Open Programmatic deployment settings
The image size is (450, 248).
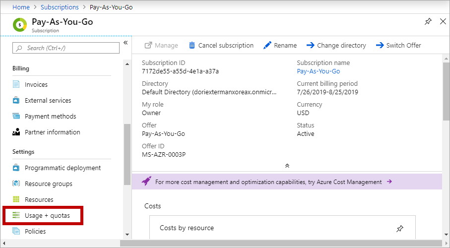[x=63, y=168]
